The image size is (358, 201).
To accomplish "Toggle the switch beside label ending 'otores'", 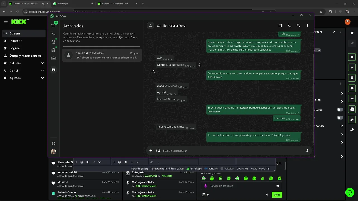I will tap(340, 110).
